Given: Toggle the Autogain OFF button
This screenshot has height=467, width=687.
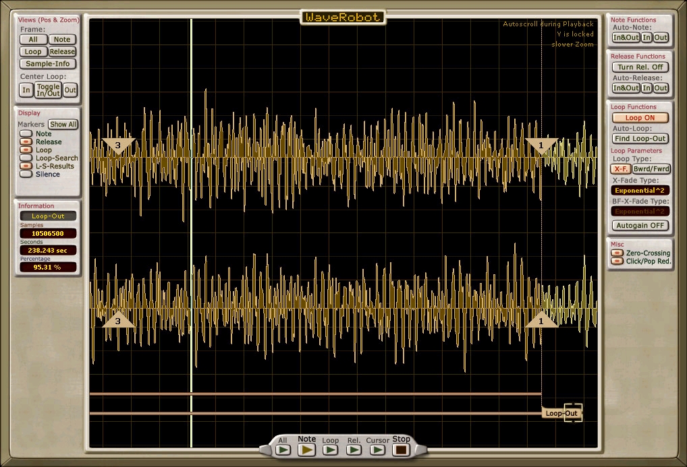Looking at the screenshot, I should (x=640, y=225).
